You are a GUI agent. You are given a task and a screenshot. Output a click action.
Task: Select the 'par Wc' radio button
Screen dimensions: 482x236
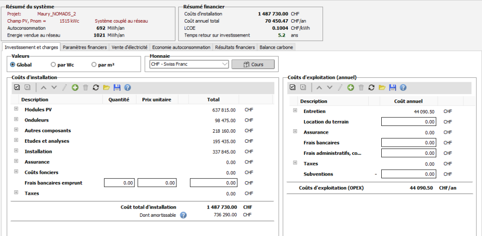pyautogui.click(x=54, y=64)
